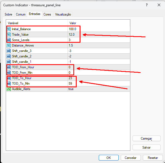This screenshot has height=163, width=165.
Task: Select the Soros_Levels variable name
Action: tap(21, 40)
